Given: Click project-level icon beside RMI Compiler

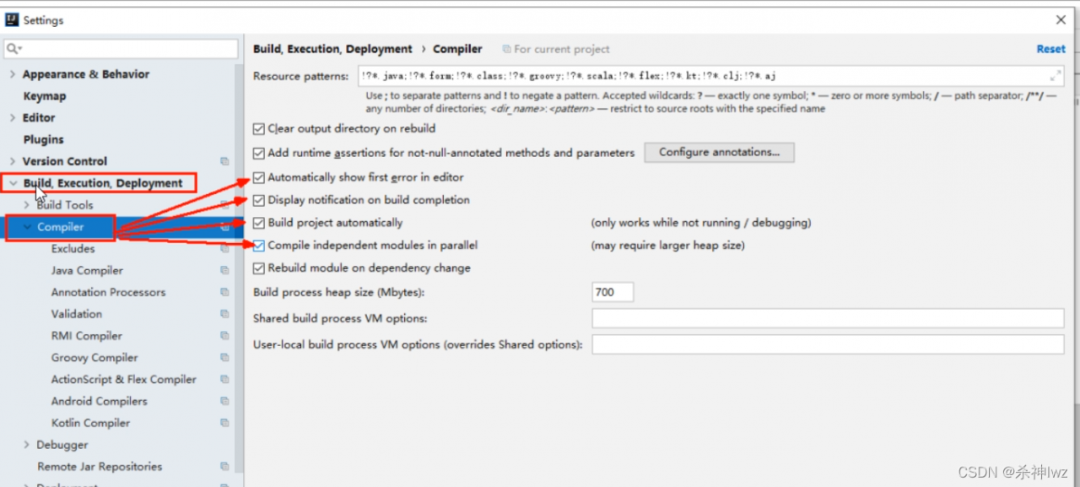Looking at the screenshot, I should 224,336.
